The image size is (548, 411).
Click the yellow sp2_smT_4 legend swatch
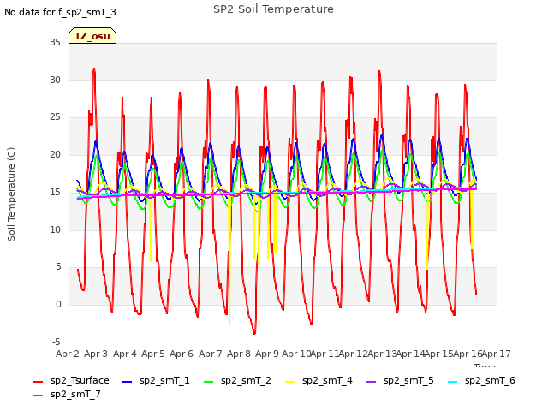coord(289,382)
